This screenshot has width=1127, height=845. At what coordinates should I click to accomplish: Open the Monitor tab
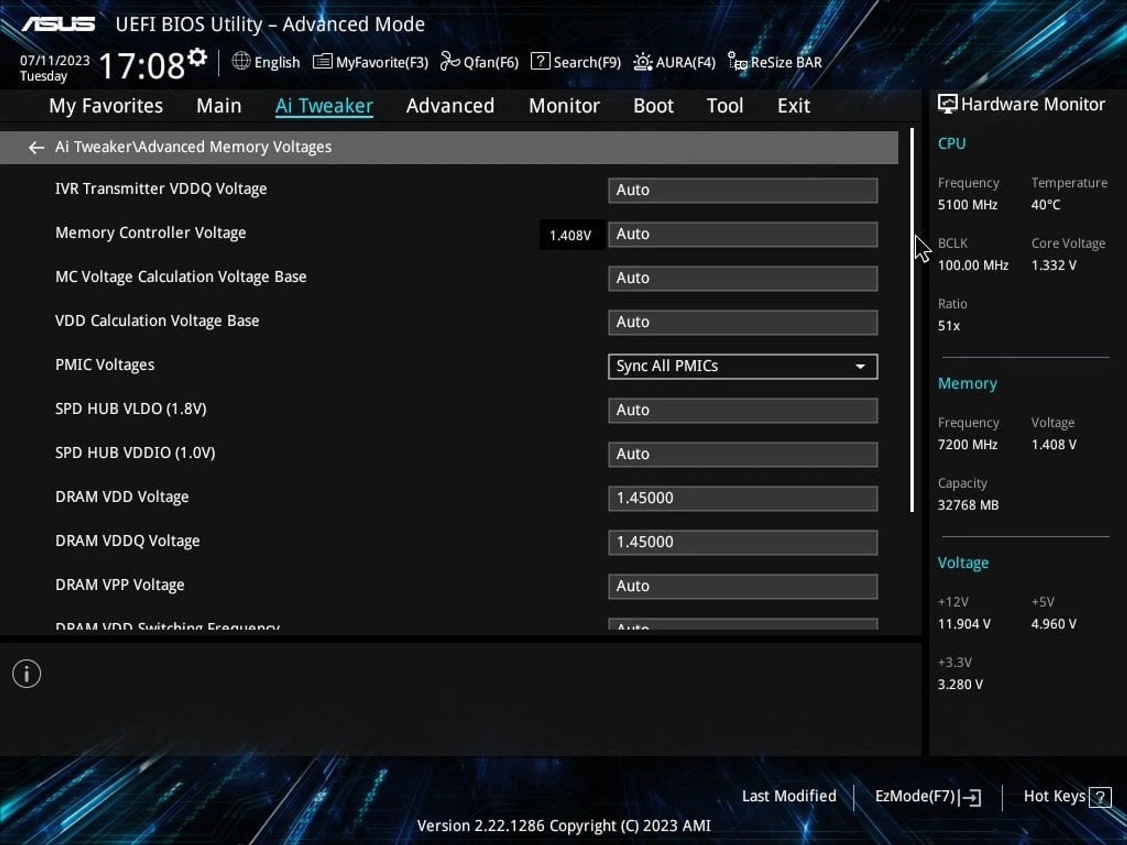564,106
